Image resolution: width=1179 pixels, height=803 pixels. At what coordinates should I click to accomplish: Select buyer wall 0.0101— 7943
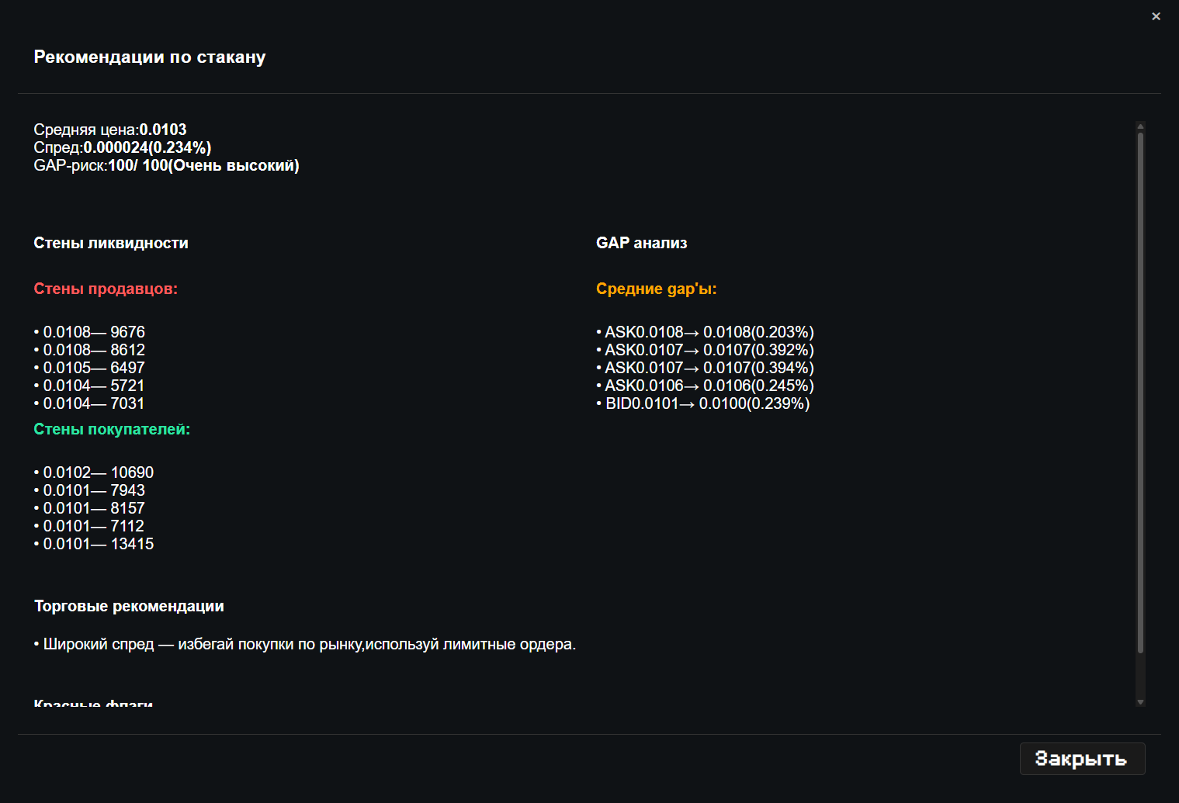89,490
